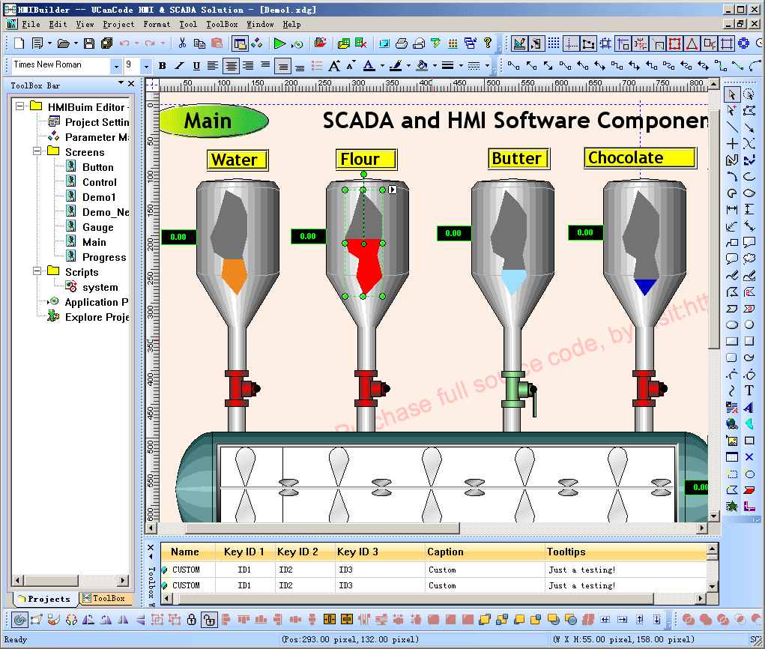Run the project with the green Play icon
The width and height of the screenshot is (765, 649).
280,43
